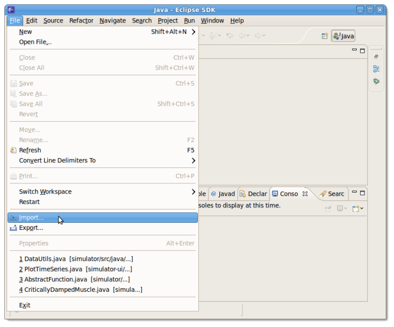This screenshot has width=394, height=327.
Task: Click the Display Selected Console icon
Action: [x=340, y=208]
